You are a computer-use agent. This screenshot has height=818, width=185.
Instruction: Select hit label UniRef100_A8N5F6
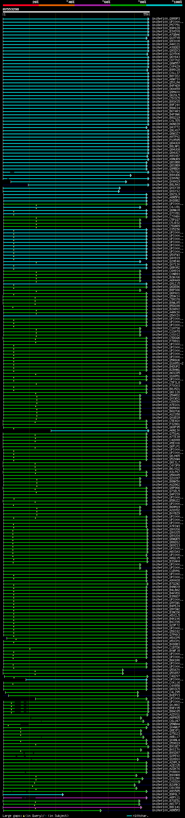pyautogui.click(x=166, y=198)
